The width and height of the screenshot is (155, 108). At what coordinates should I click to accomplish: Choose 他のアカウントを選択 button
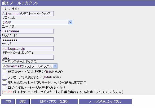[x=54, y=101]
